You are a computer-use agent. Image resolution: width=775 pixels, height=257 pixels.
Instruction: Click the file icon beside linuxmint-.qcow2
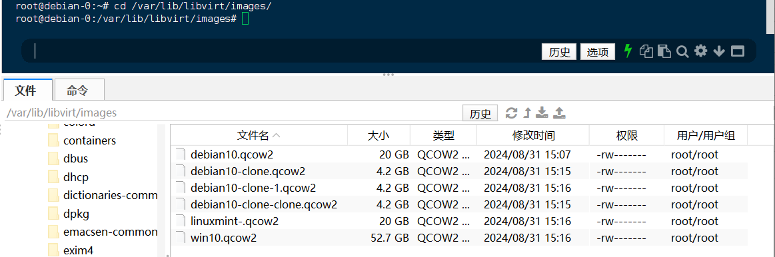point(181,221)
